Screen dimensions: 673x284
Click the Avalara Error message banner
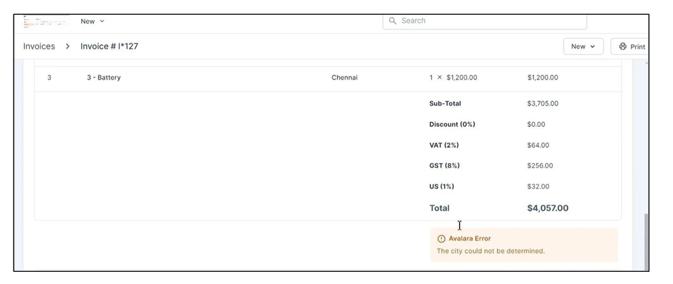click(x=524, y=244)
